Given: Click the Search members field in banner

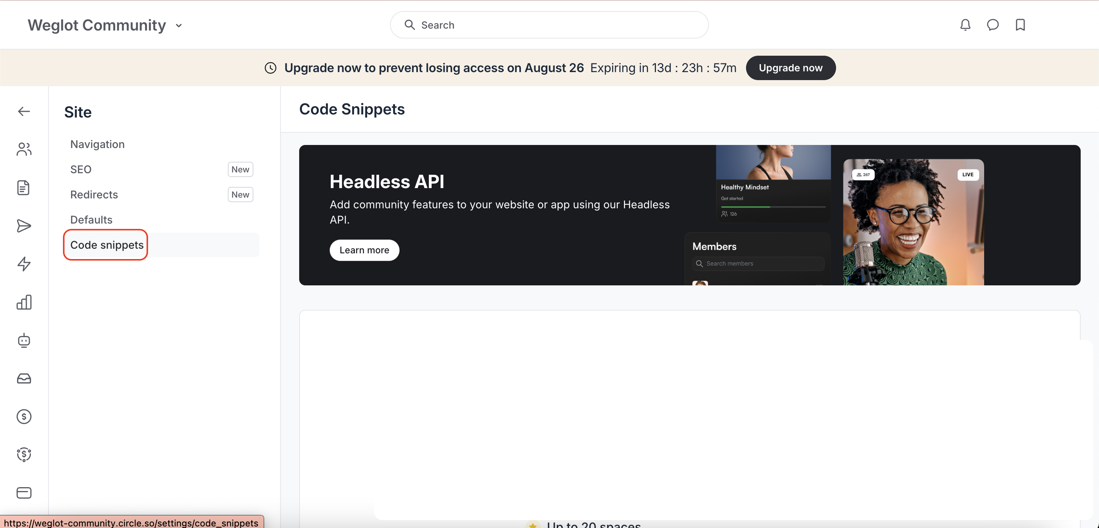Looking at the screenshot, I should point(758,264).
